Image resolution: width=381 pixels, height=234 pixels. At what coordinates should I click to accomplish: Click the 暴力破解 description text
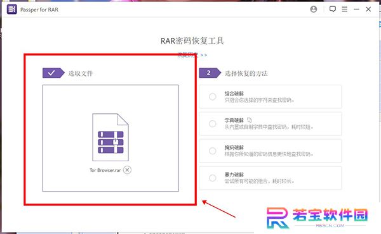pos(259,181)
